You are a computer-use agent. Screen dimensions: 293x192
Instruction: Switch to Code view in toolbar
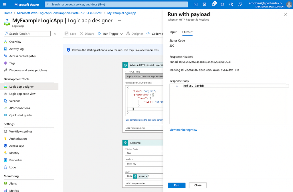pyautogui.click(x=155, y=34)
